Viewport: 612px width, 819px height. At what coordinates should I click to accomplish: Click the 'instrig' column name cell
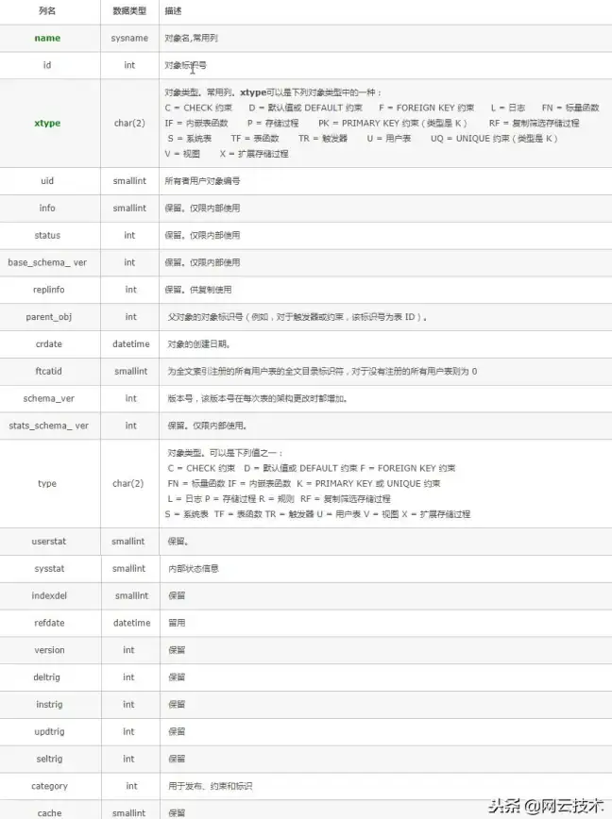(x=49, y=705)
